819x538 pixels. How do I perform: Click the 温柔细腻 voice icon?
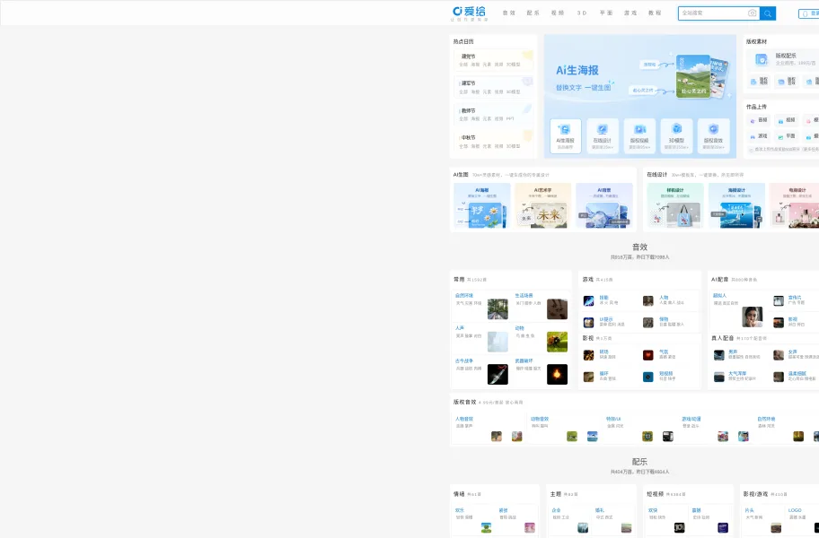click(x=779, y=377)
